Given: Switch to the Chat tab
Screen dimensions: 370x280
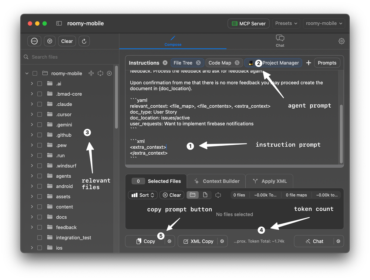Looking at the screenshot, I should tap(280, 41).
